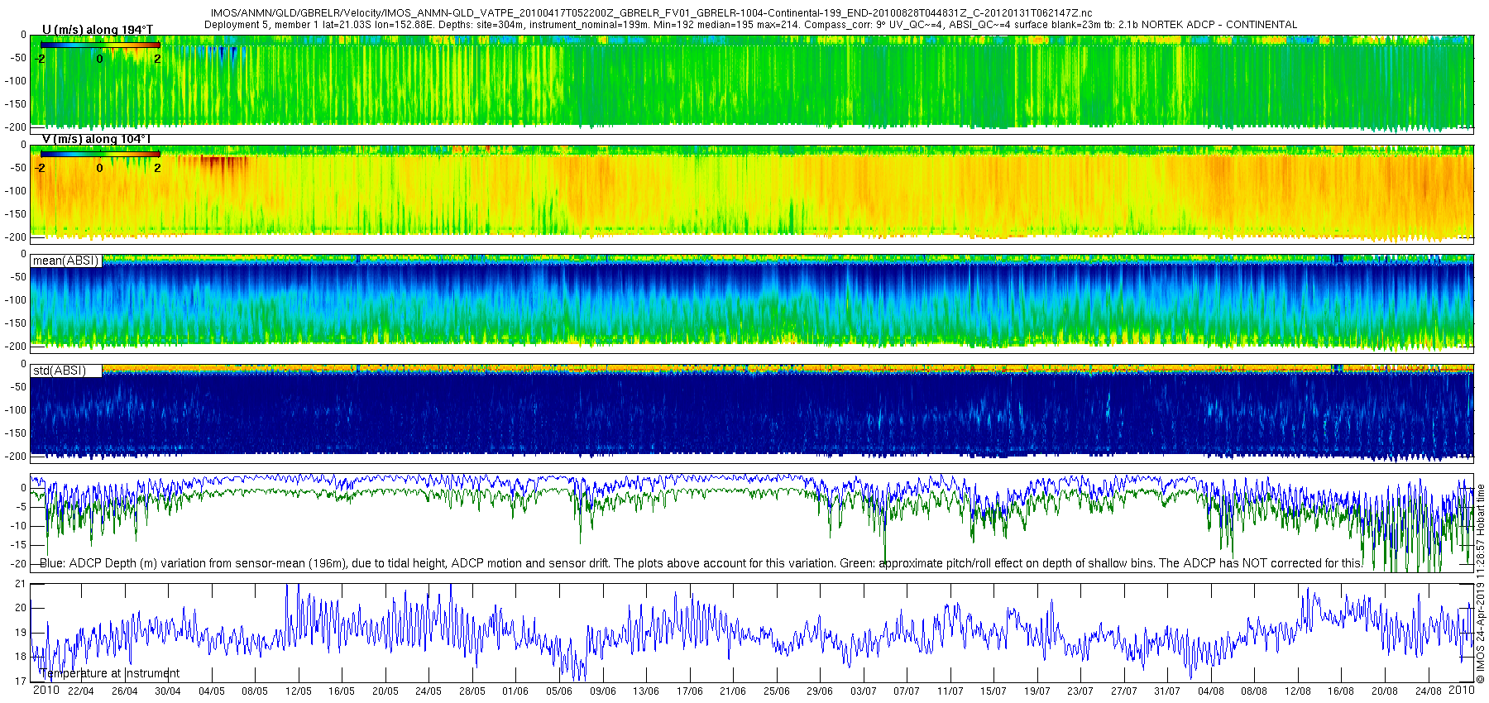Click the 29/06 date tick label

[820, 691]
